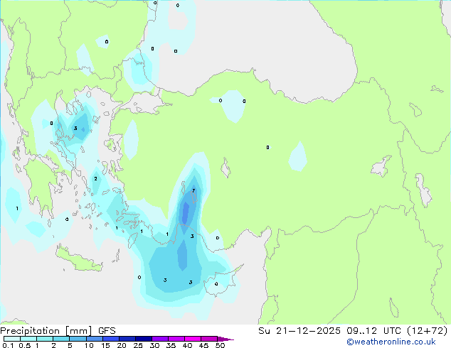Image resolution: width=451 pixels, height=348 pixels.
Task: Click the "(12+72)" forecast offset text
Action: (427, 331)
